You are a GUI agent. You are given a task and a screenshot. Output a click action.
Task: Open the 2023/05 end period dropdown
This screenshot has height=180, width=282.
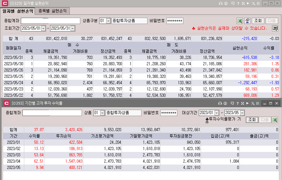(x=242, y=113)
